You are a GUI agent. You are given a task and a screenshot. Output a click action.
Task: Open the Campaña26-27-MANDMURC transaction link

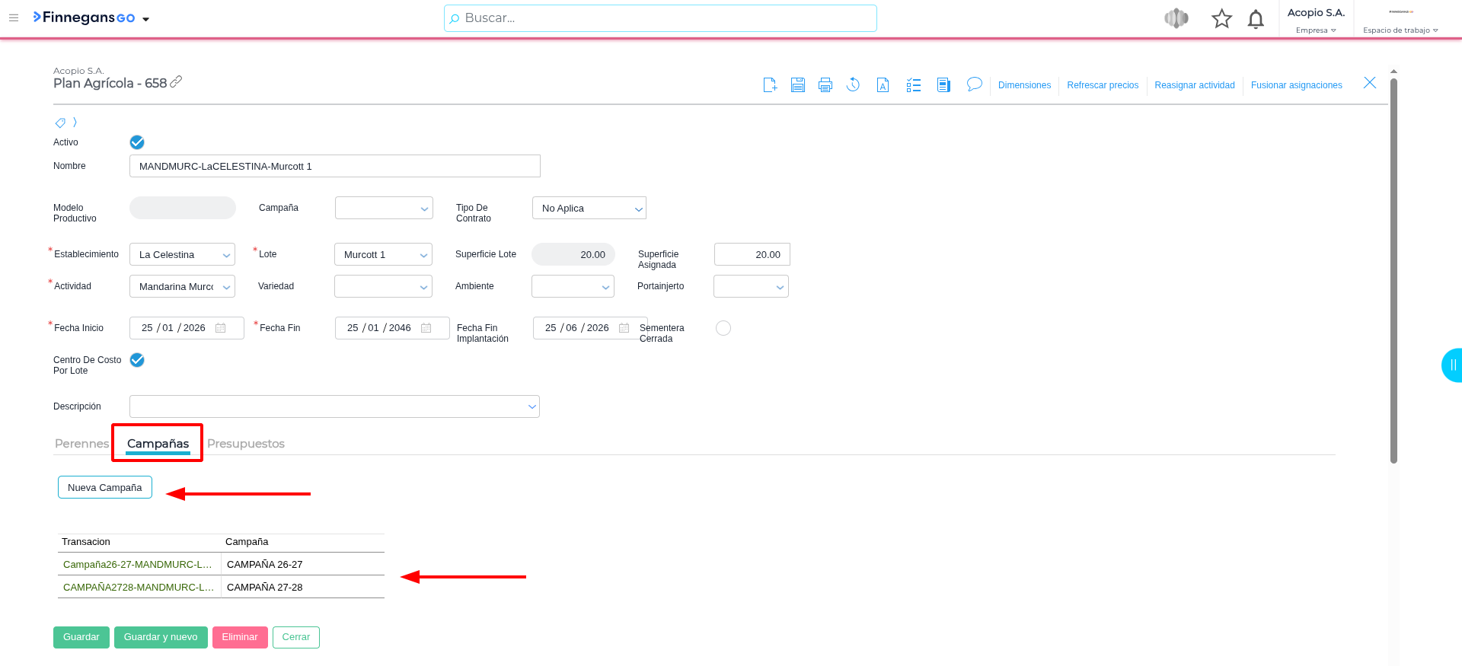137,565
